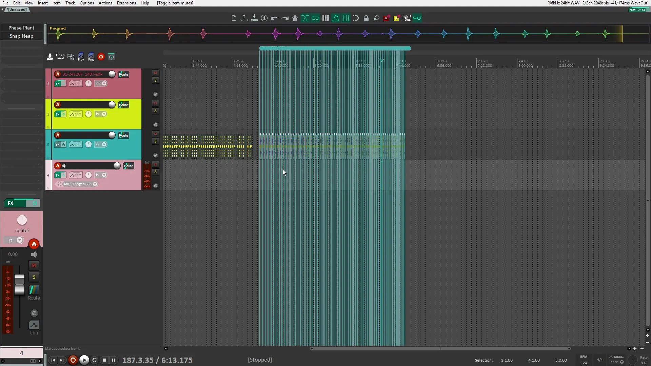Click the download arrow icon above tracks
The width and height of the screenshot is (651, 366).
(x=50, y=57)
